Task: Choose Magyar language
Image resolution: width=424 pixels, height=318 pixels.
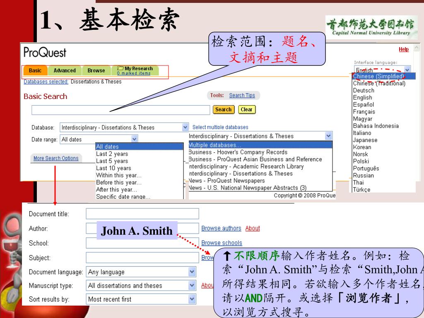Action: (x=363, y=119)
